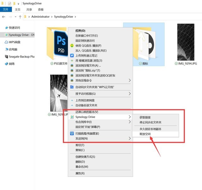The height and width of the screenshot is (190, 202).
Task: Select the 图标 folder thumbnail
Action: pos(144,44)
